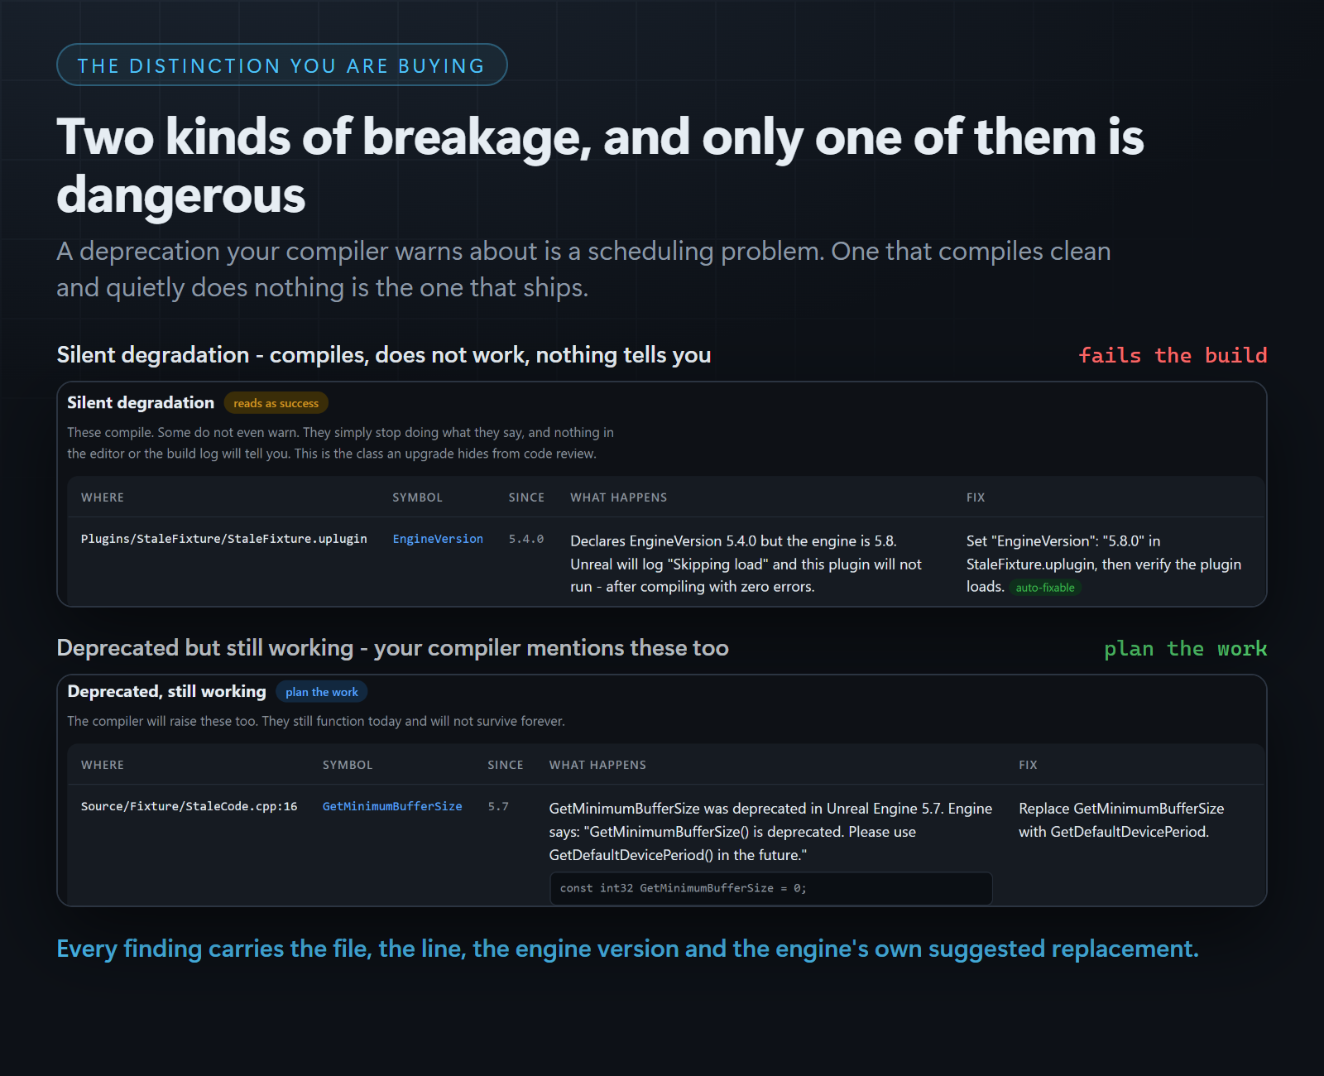Click 'WHAT HAPPENS' header in Deprecated table
Viewport: 1324px width, 1076px height.
pyautogui.click(x=597, y=765)
